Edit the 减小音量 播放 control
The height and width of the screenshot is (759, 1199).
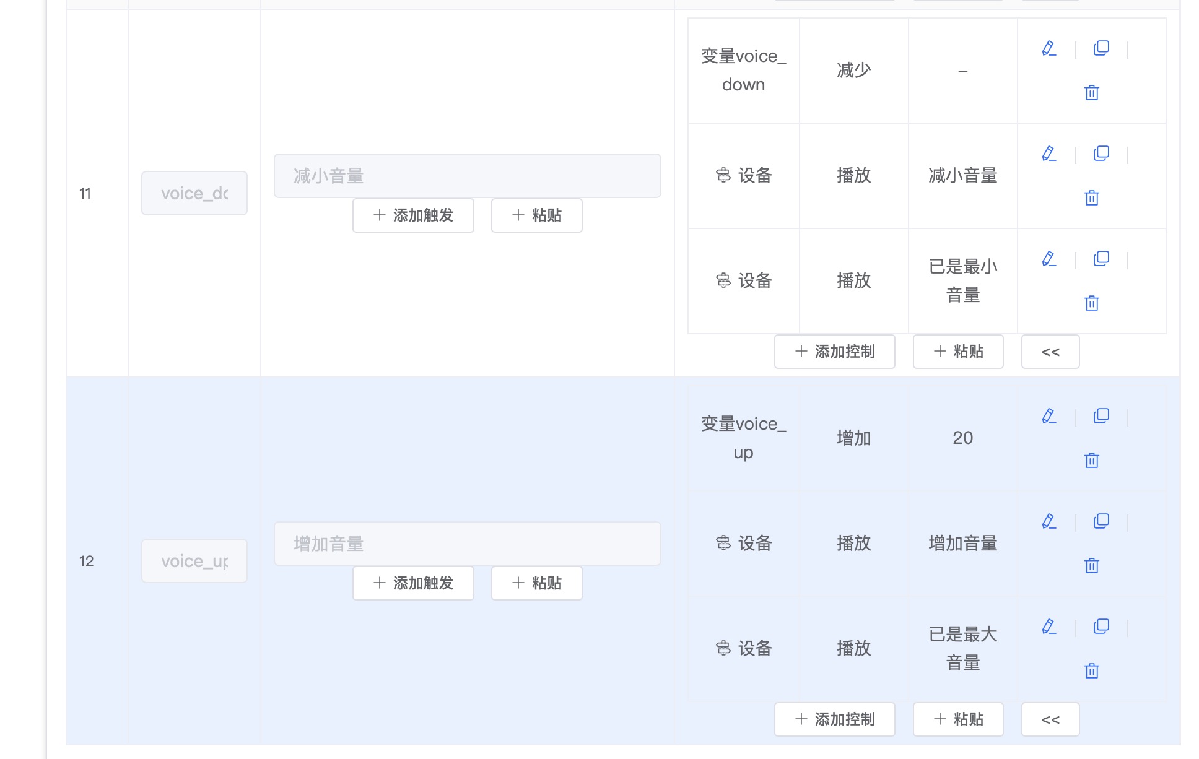(1049, 153)
